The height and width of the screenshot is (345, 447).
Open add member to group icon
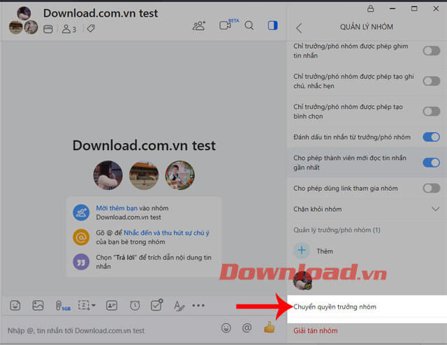(198, 26)
